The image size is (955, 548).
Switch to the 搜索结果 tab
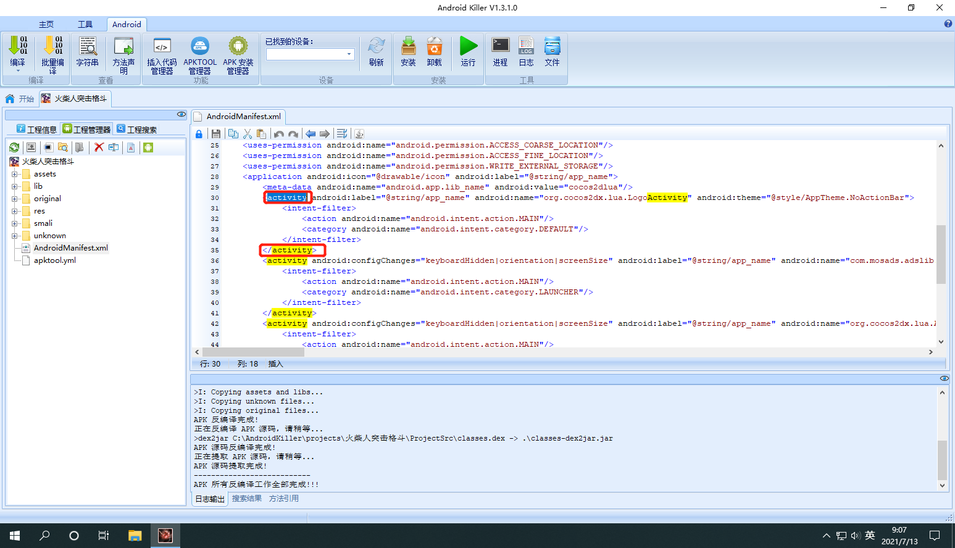tap(247, 499)
